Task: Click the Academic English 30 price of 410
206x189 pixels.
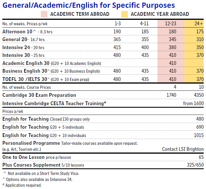Action: [x=172, y=63]
